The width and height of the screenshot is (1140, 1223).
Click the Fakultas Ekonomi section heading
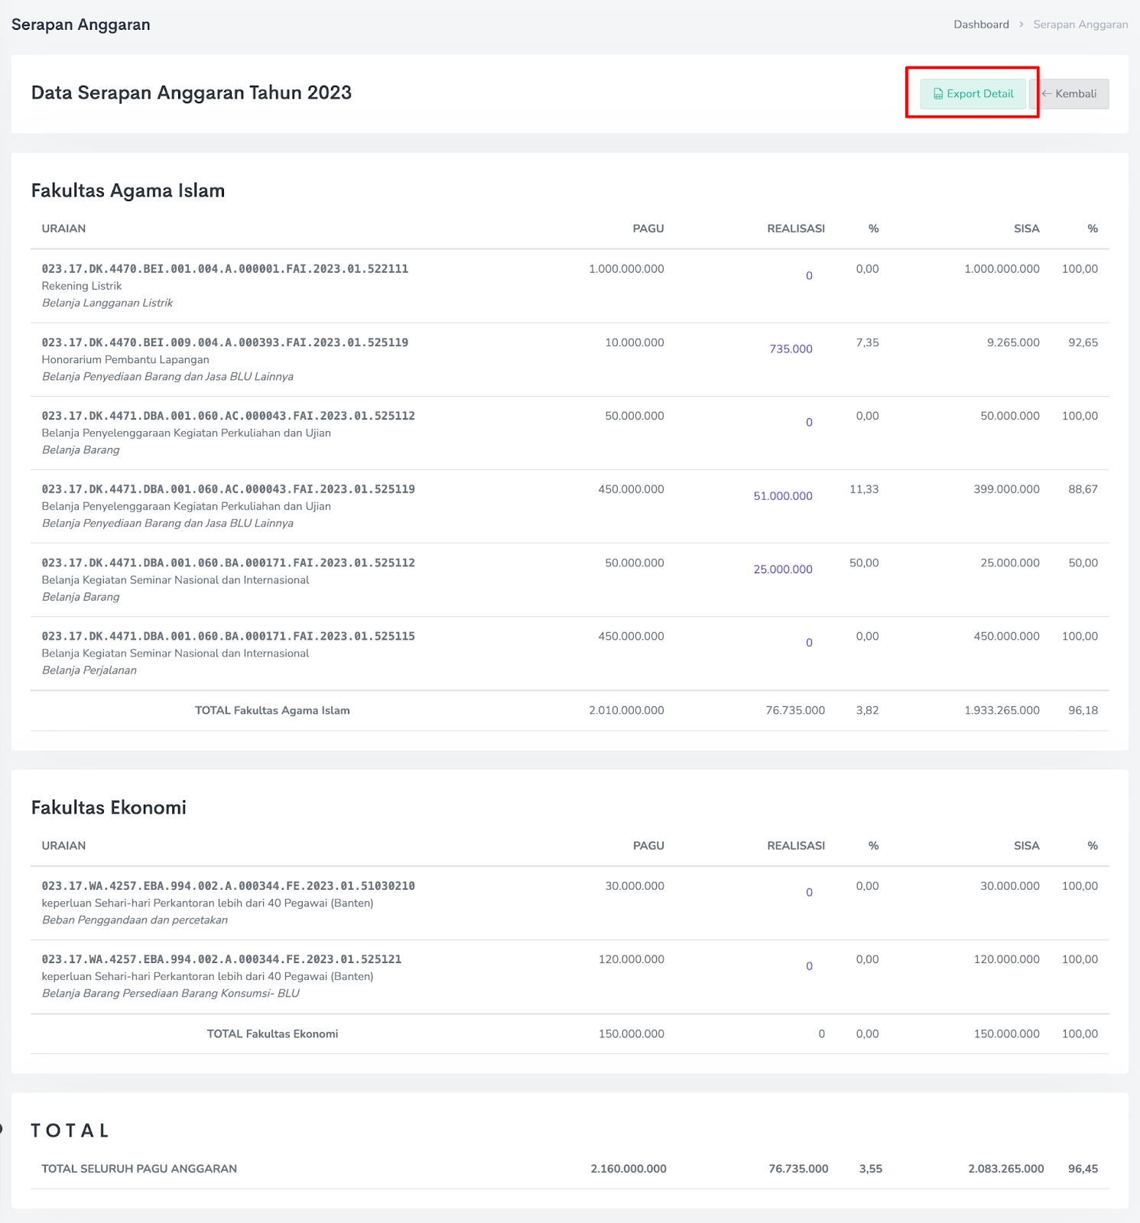coord(109,807)
